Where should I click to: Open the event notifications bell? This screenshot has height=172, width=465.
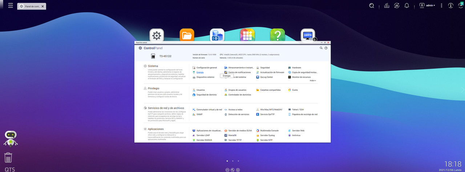(407, 5)
